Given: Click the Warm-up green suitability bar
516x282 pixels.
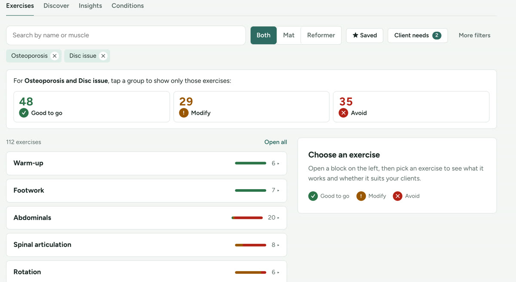Looking at the screenshot, I should coord(251,163).
